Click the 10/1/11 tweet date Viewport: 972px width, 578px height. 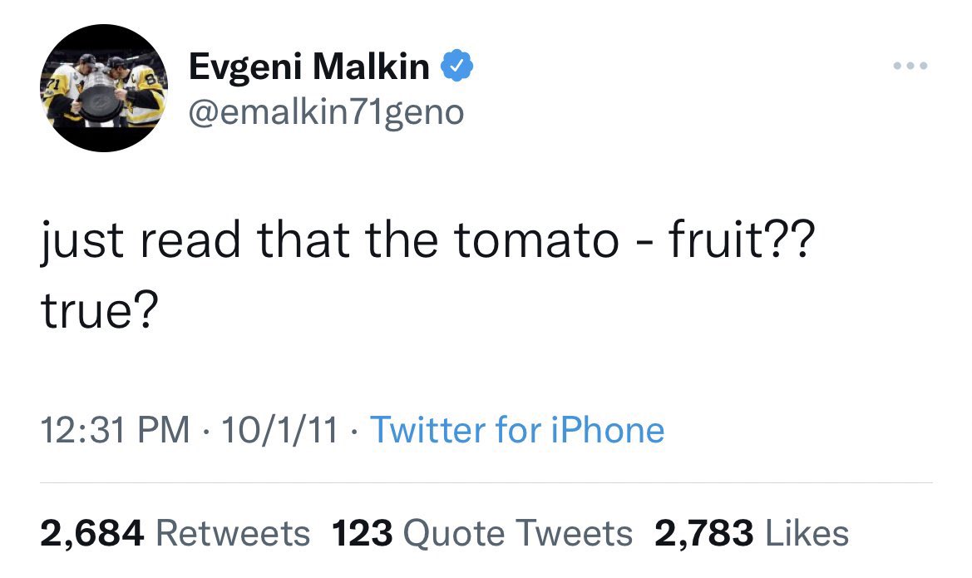pyautogui.click(x=279, y=430)
